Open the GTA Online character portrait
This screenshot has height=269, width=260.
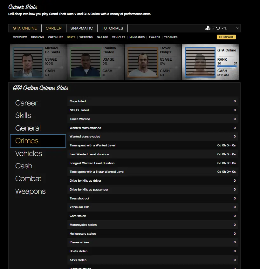pyautogui.click(x=200, y=62)
